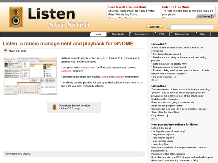The image size is (218, 163).
Task: Click the Listen 0.6.5 sidebar heading
Action: pos(159,44)
